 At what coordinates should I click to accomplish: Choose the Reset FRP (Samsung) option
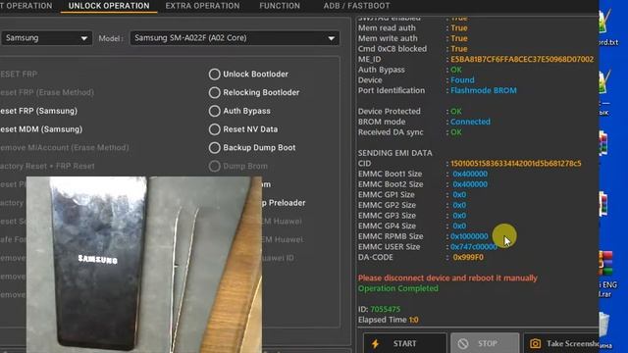click(38, 111)
